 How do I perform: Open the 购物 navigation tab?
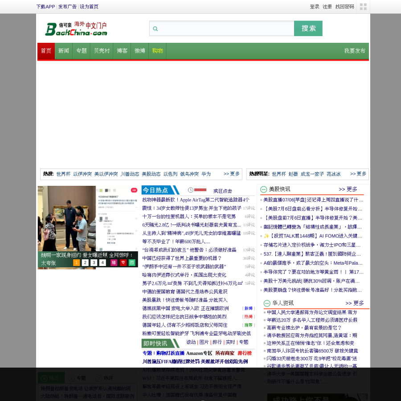(158, 51)
